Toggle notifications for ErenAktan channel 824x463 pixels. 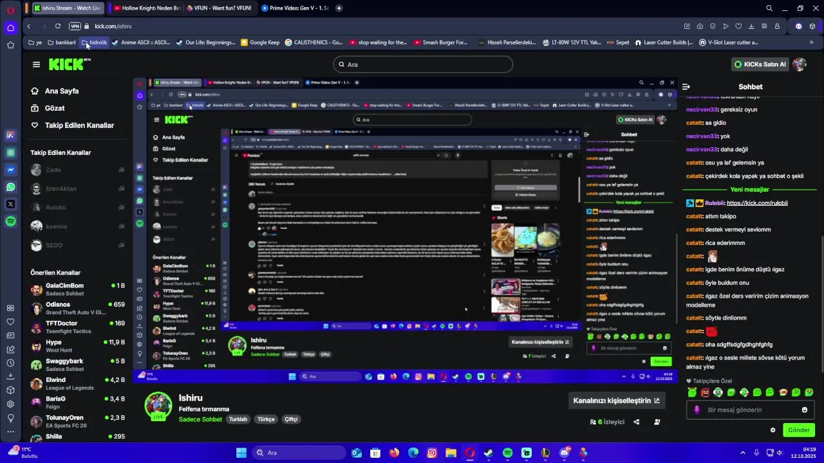[121, 189]
